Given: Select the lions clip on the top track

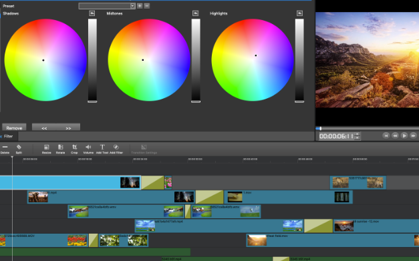Looking at the screenshot, I should click(x=358, y=182).
